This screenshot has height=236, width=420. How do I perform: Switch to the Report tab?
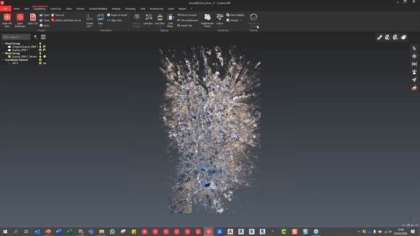[182, 9]
